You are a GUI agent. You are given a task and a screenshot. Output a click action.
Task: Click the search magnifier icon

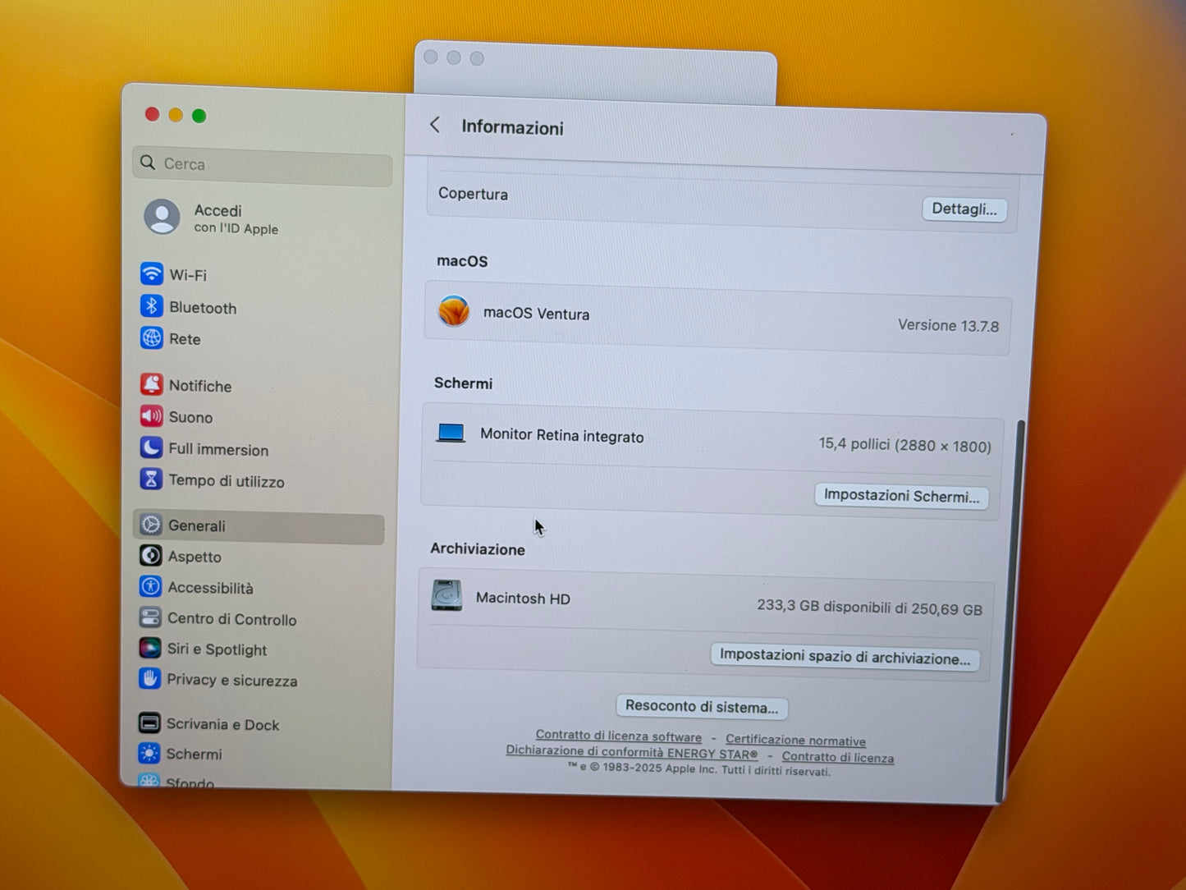pos(148,163)
